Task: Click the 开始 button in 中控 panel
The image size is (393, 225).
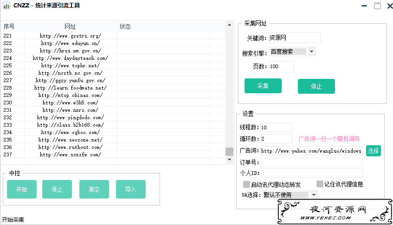Action: (x=22, y=189)
